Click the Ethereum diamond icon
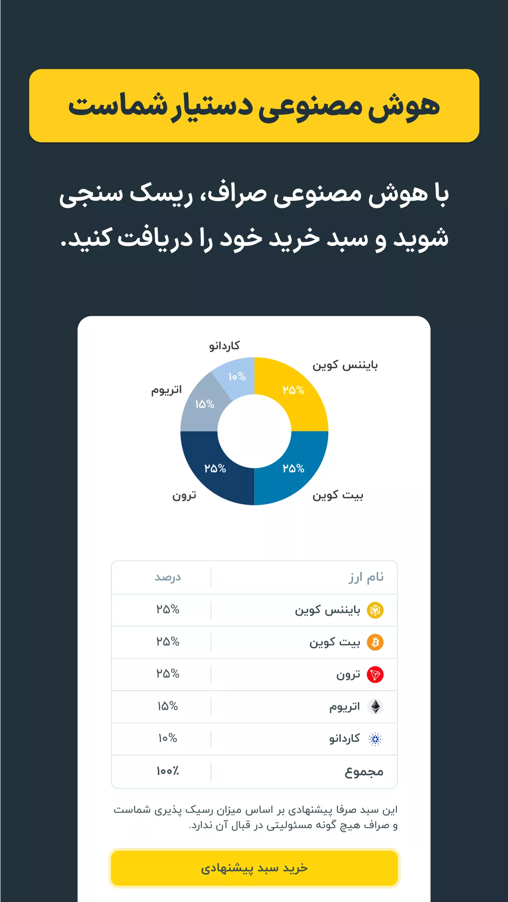 (x=375, y=707)
